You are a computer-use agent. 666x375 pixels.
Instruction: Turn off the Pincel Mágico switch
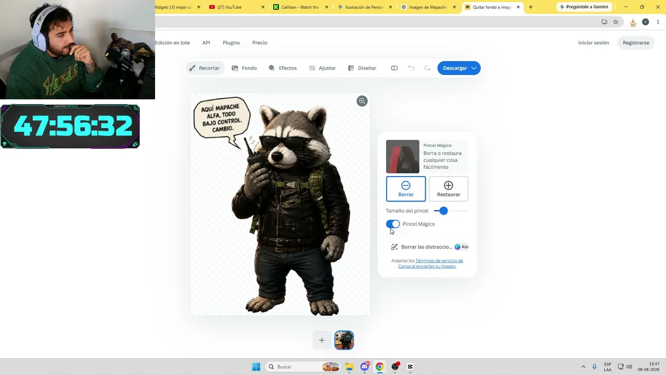point(393,224)
